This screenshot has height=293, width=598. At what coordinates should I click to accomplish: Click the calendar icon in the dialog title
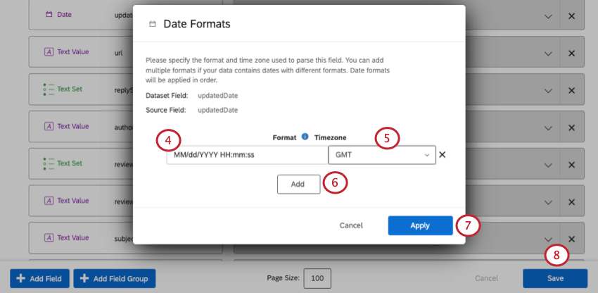tap(153, 25)
